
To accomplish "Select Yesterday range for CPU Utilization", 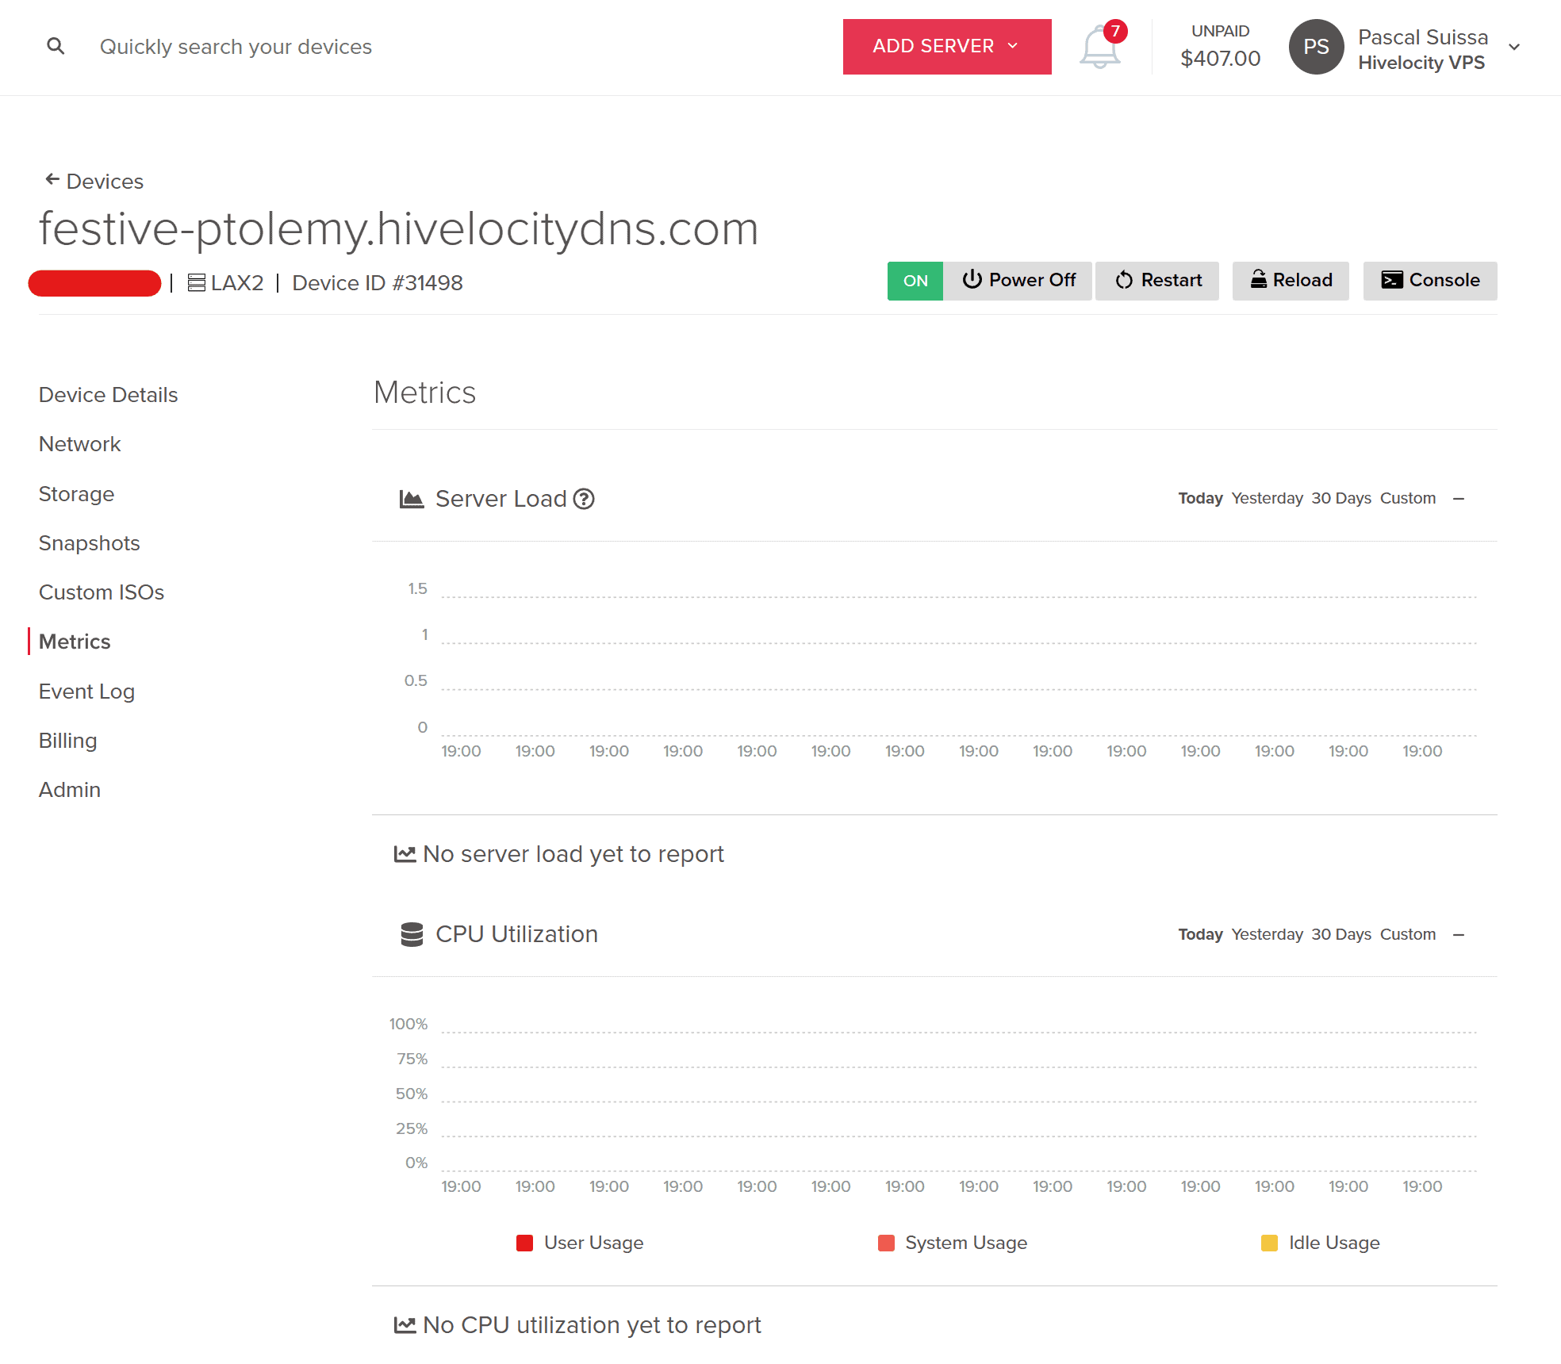I will (x=1267, y=934).
